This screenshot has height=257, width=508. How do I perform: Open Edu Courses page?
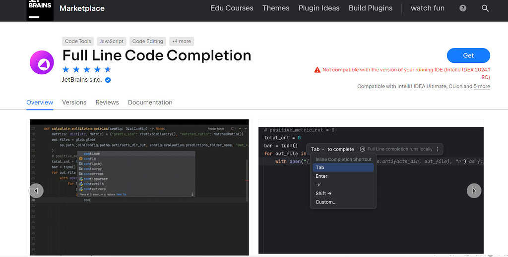click(x=232, y=8)
